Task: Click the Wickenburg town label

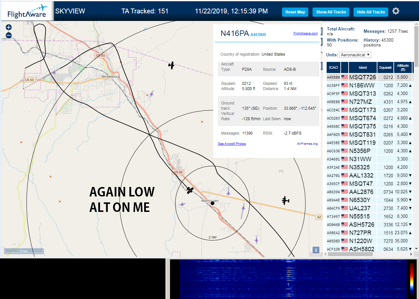Action: pos(110,77)
